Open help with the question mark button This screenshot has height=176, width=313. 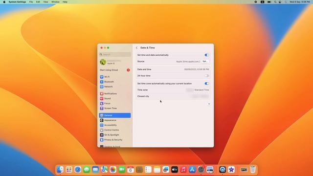coord(209,104)
